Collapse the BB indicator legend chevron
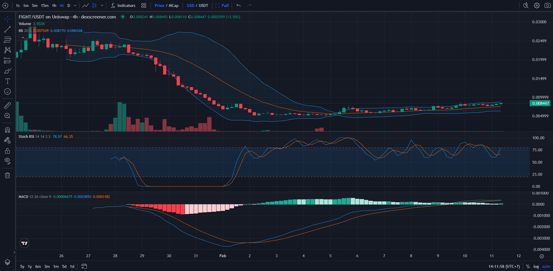 point(23,37)
